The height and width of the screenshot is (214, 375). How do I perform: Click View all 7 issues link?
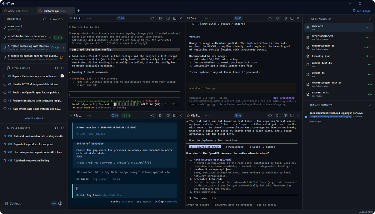click(x=33, y=118)
